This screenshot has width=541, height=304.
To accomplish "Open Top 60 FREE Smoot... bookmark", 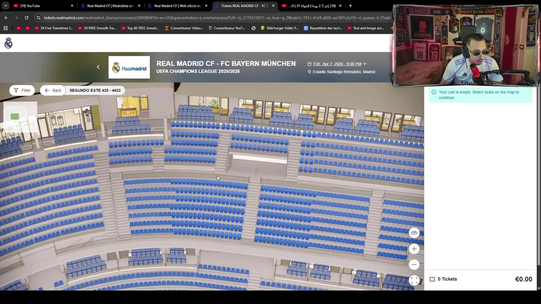I will point(140,28).
